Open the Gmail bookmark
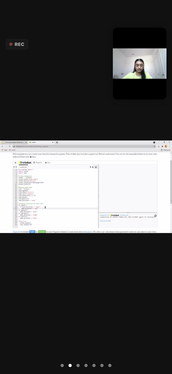172x374 pixels. [12, 150]
